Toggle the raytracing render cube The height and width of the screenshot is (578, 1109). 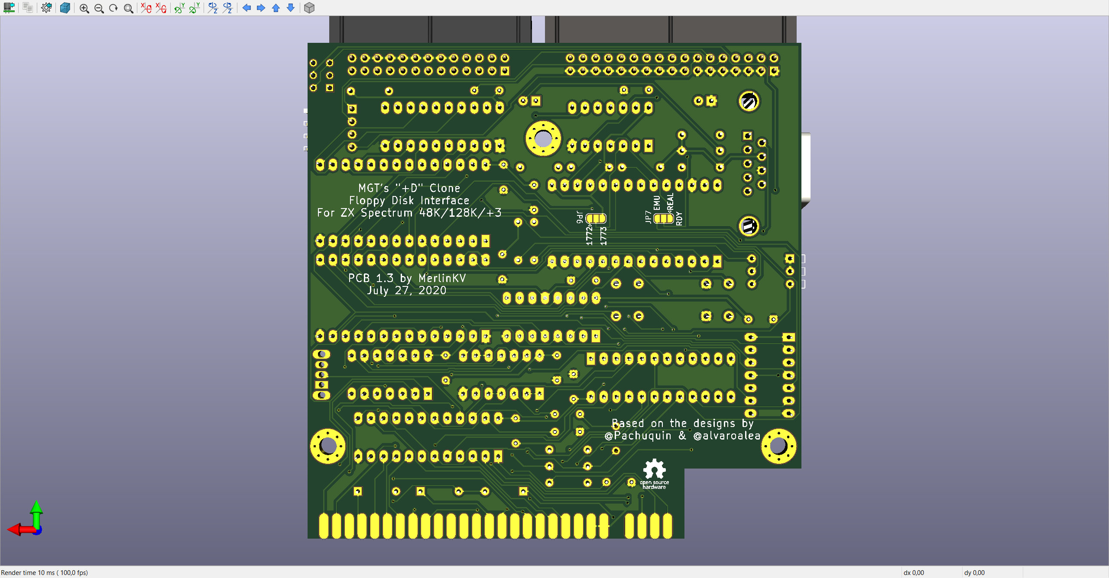65,8
